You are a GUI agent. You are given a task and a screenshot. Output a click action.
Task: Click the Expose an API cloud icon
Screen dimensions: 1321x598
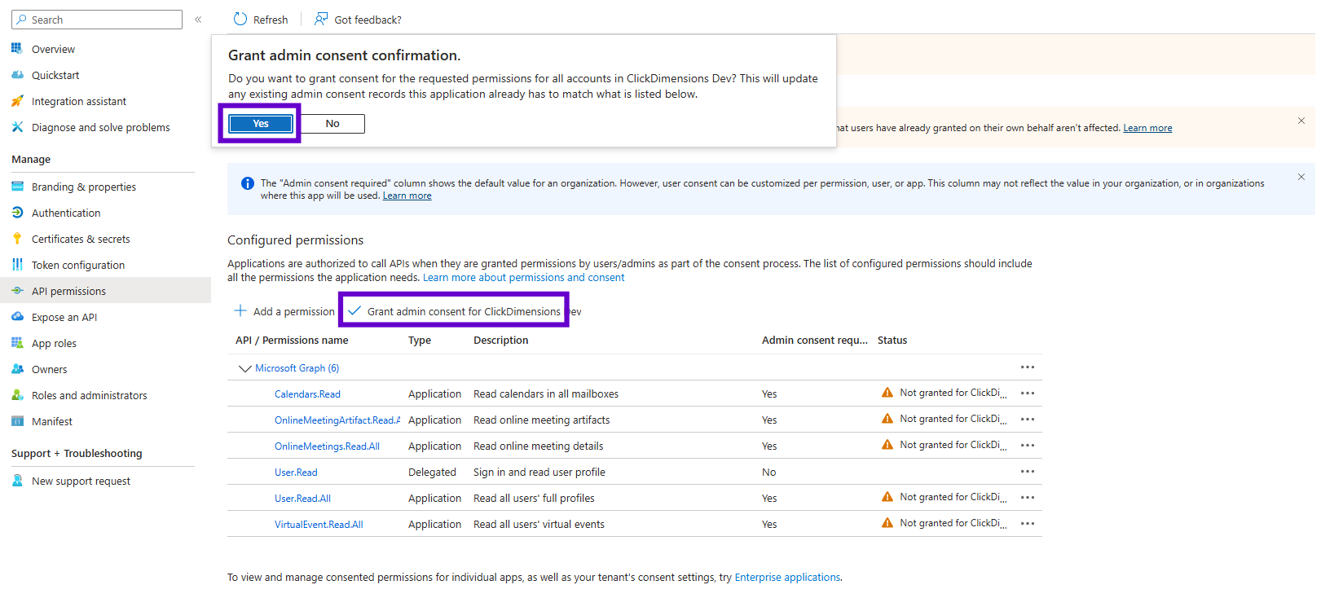click(x=17, y=317)
